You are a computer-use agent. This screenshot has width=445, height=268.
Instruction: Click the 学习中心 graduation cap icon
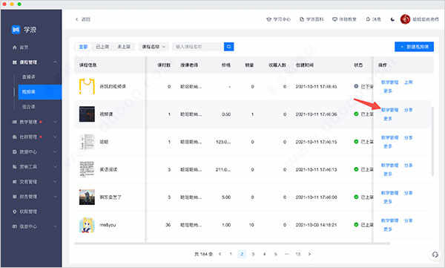[268, 19]
